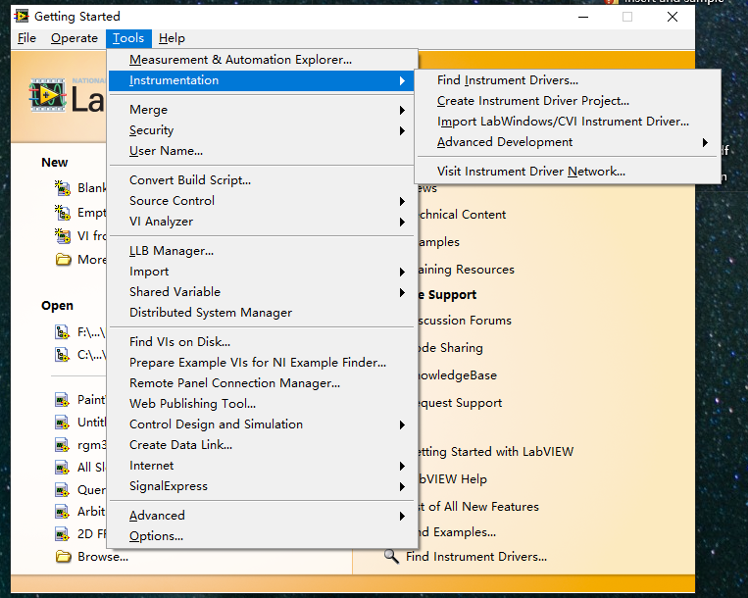Choose Find VIs on Disk
748x598 pixels.
tap(262, 341)
